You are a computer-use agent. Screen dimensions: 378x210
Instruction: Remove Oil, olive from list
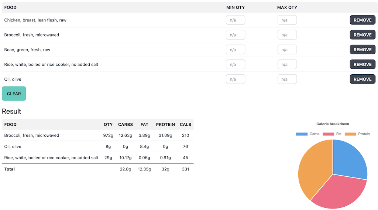point(362,79)
